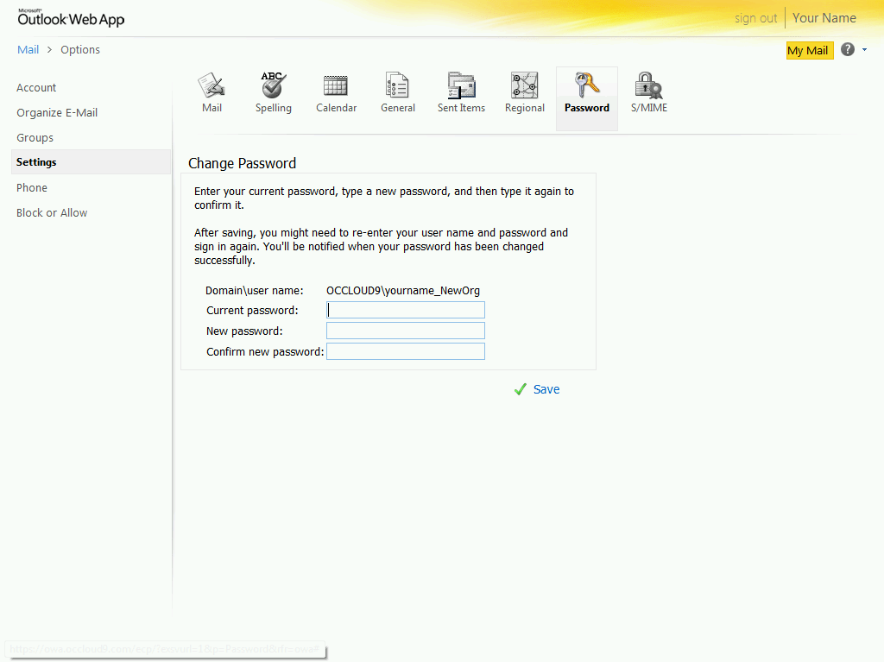Click the Domain\user name label
884x662 pixels.
point(255,290)
